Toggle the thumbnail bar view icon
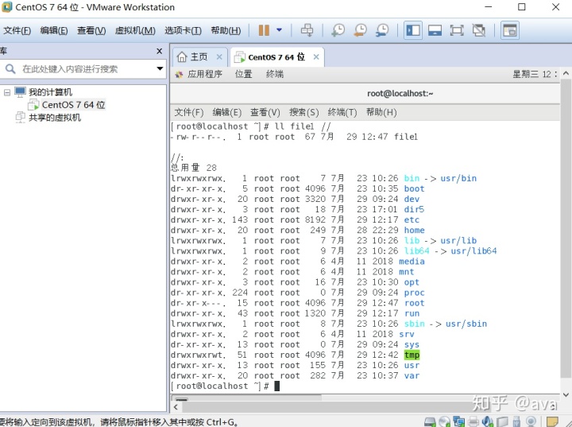 435,30
